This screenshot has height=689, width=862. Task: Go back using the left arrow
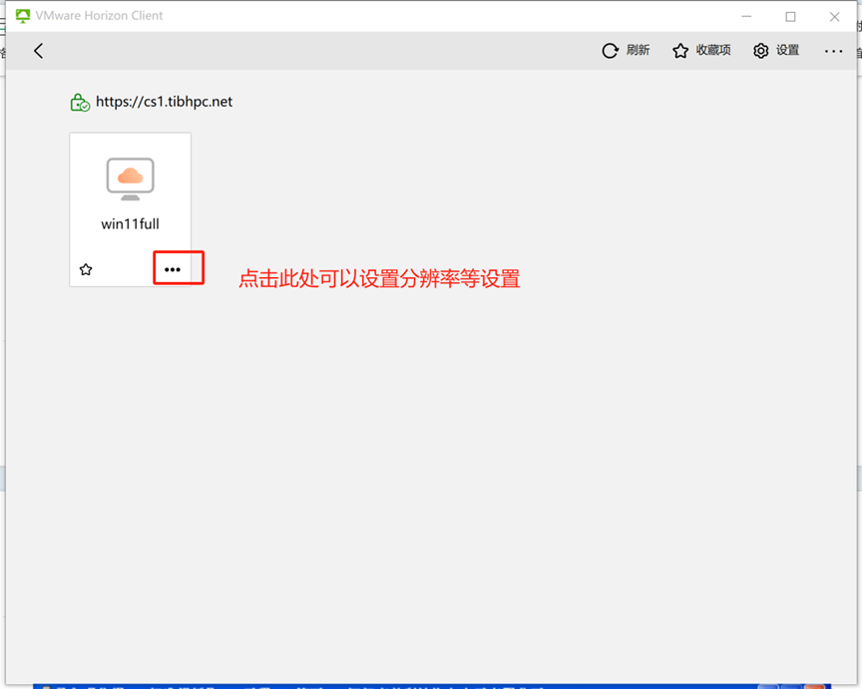pos(38,51)
